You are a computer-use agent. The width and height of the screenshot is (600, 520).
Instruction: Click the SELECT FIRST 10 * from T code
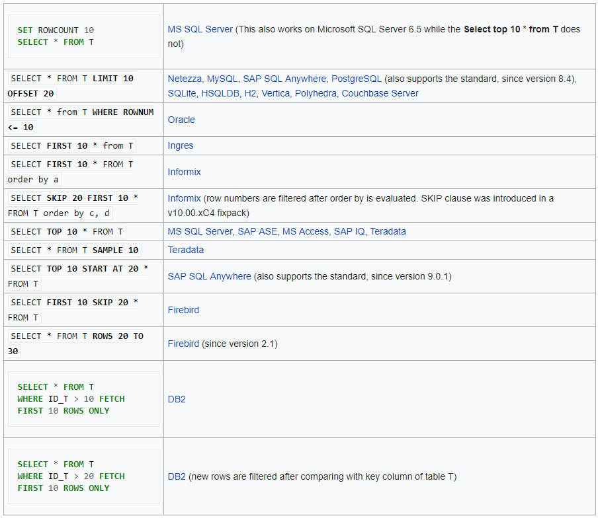[72, 145]
